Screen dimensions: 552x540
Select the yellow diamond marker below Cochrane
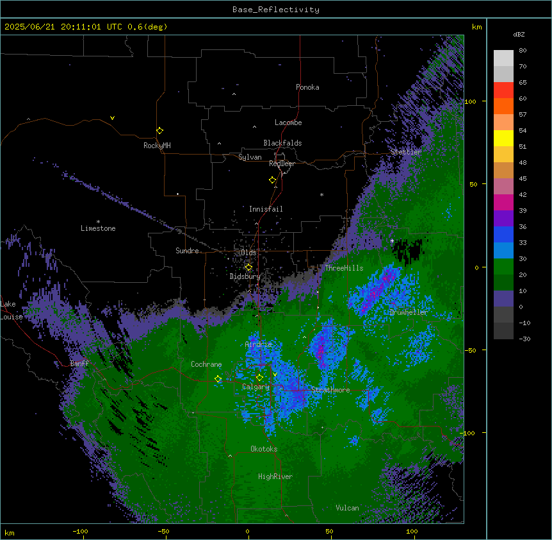(x=218, y=379)
